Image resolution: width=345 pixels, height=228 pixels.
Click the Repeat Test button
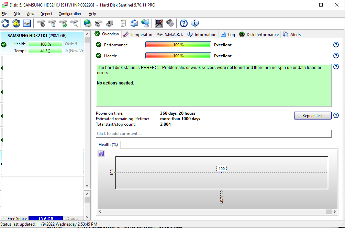click(x=312, y=116)
